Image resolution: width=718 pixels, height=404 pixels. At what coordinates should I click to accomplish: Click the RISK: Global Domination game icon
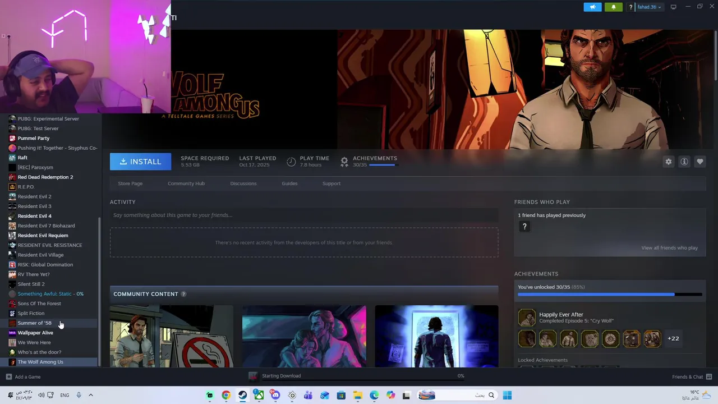[12, 265]
